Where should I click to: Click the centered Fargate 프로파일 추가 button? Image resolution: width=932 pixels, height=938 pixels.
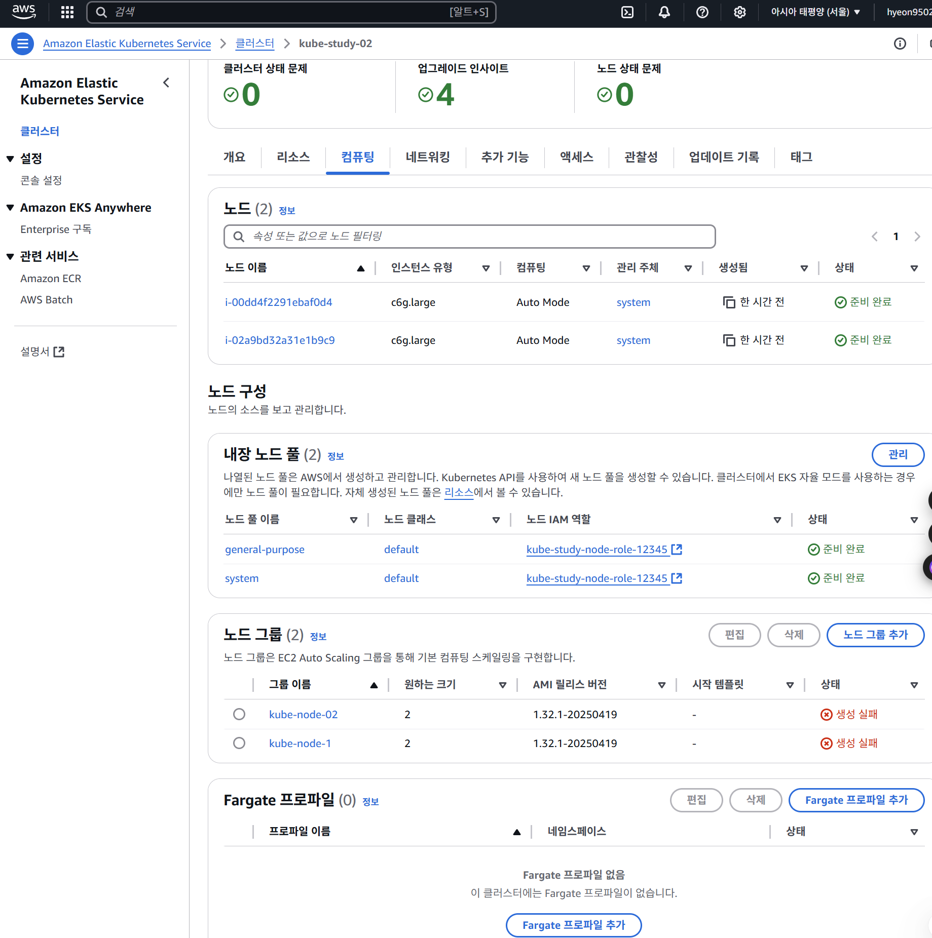[x=574, y=925]
